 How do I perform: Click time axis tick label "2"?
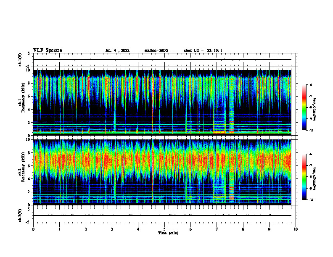(86, 229)
